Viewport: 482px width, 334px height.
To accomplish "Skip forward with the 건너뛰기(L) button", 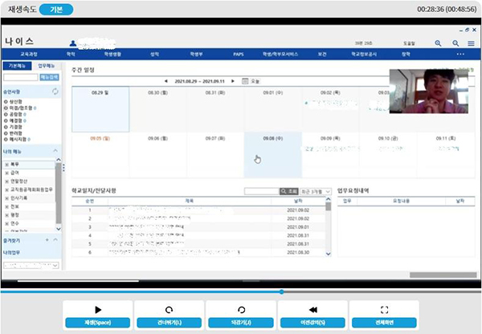I will point(169,322).
